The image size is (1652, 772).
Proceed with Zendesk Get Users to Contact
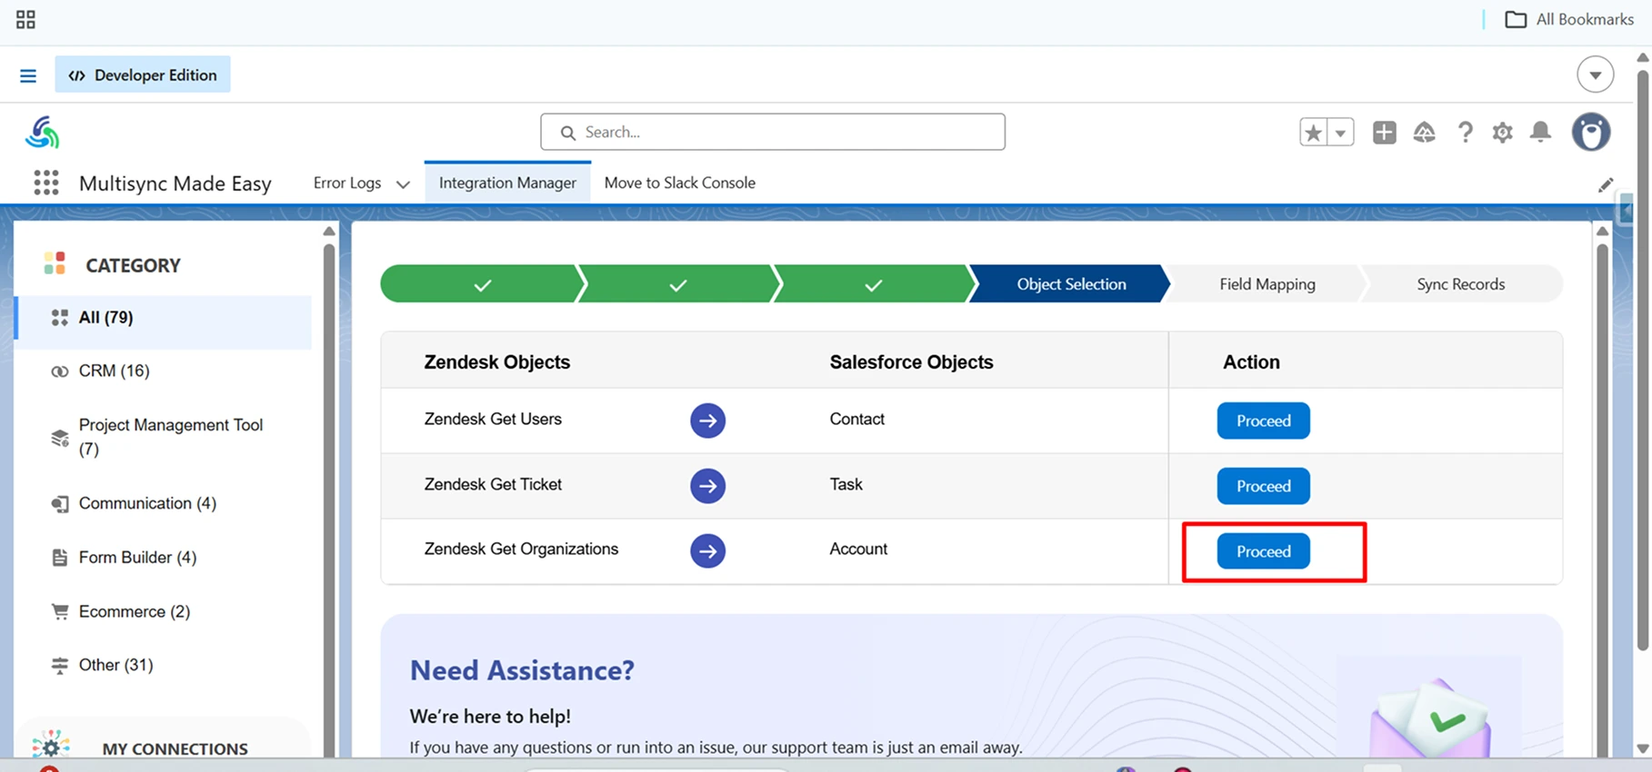[1264, 421]
